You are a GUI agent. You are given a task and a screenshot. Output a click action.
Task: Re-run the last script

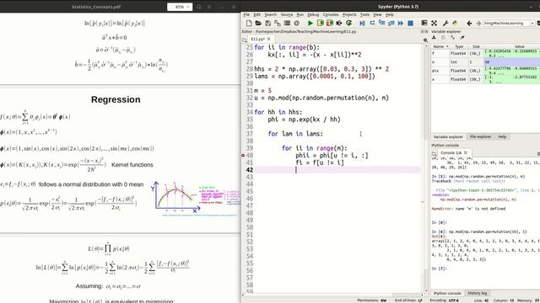[x=348, y=23]
